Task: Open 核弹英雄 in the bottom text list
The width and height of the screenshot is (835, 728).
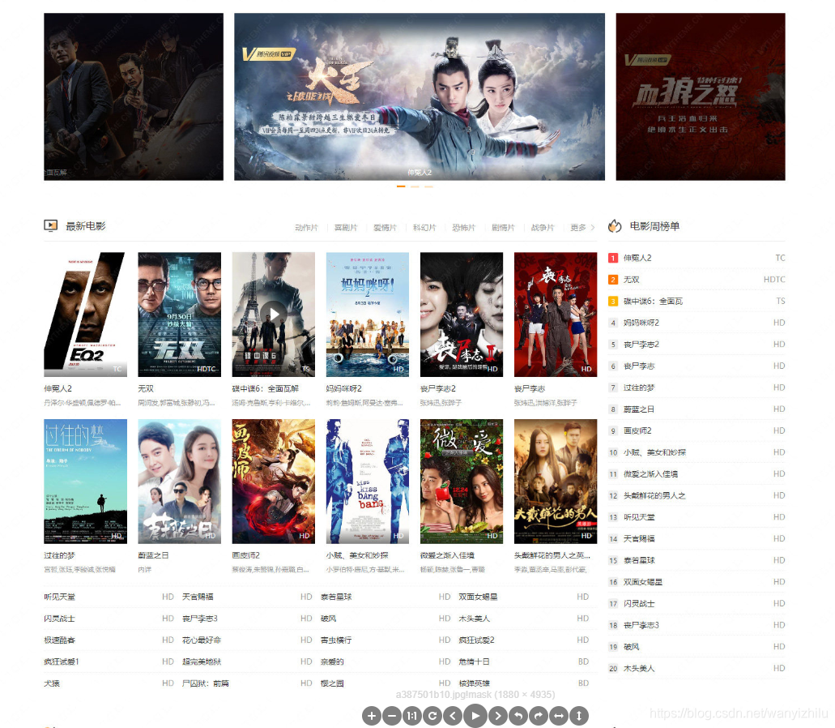Action: 474,683
